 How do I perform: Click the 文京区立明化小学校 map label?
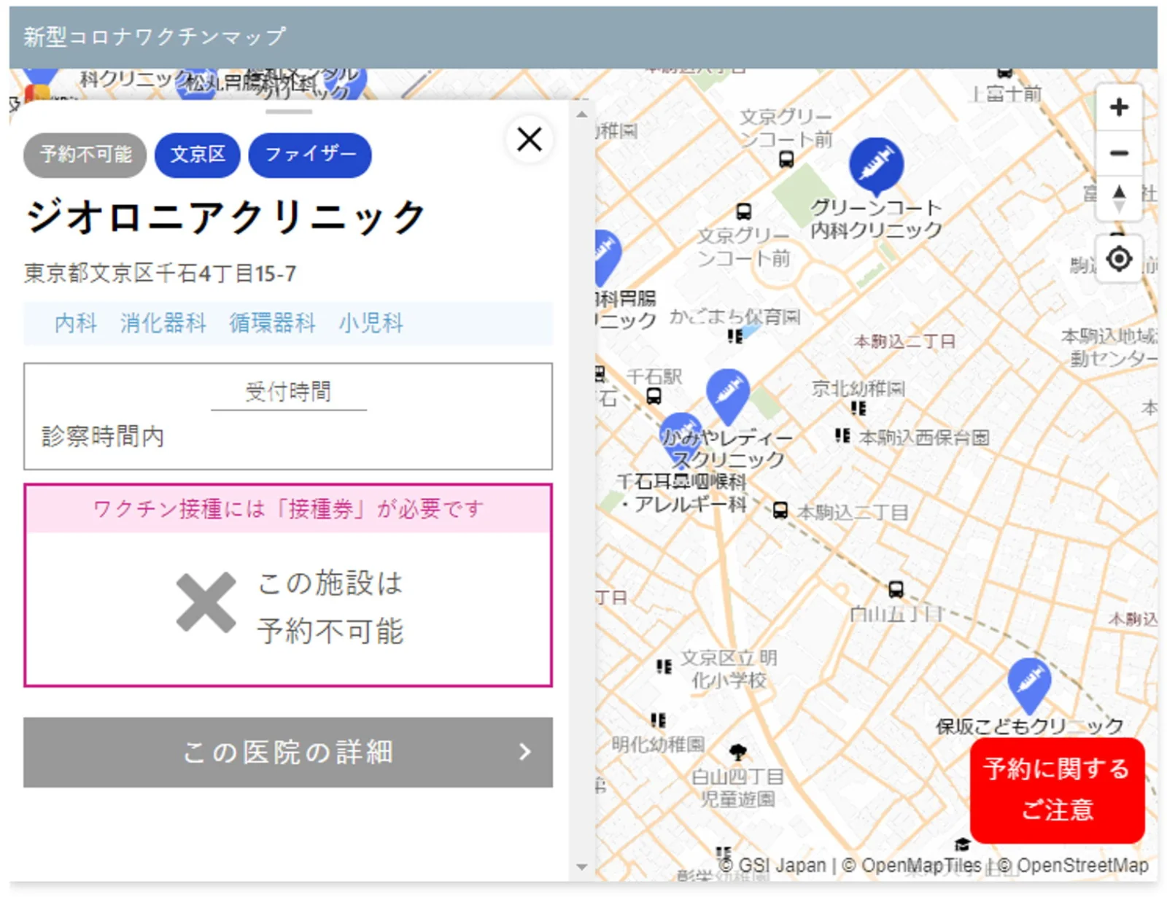coord(729,669)
